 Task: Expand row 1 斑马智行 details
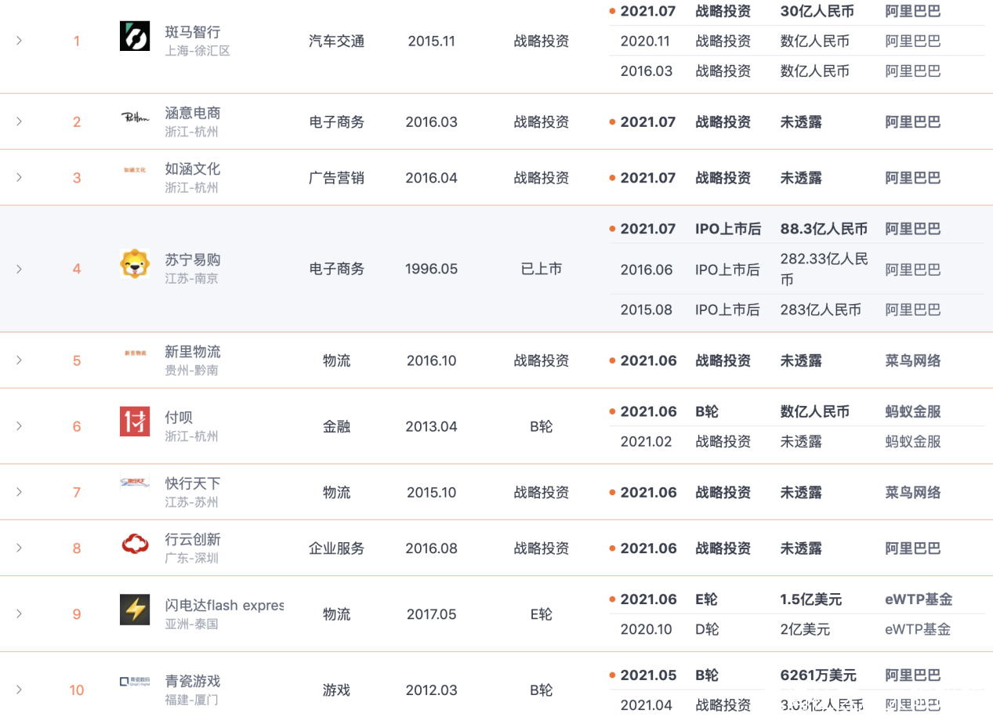19,40
